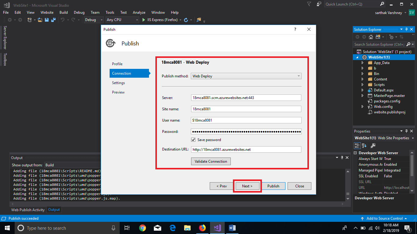The width and height of the screenshot is (417, 234).
Task: Toggle auto-hide pin on Solution Explorer
Action: [x=406, y=29]
